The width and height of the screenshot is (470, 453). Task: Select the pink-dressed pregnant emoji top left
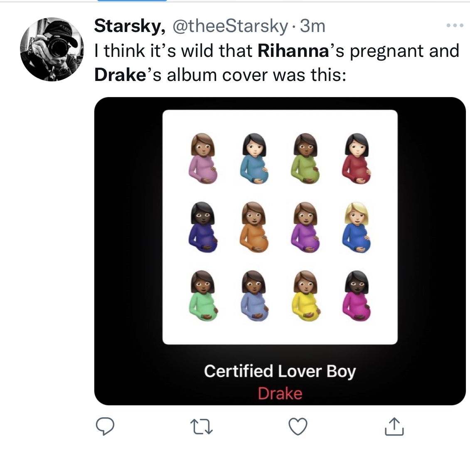pyautogui.click(x=204, y=159)
